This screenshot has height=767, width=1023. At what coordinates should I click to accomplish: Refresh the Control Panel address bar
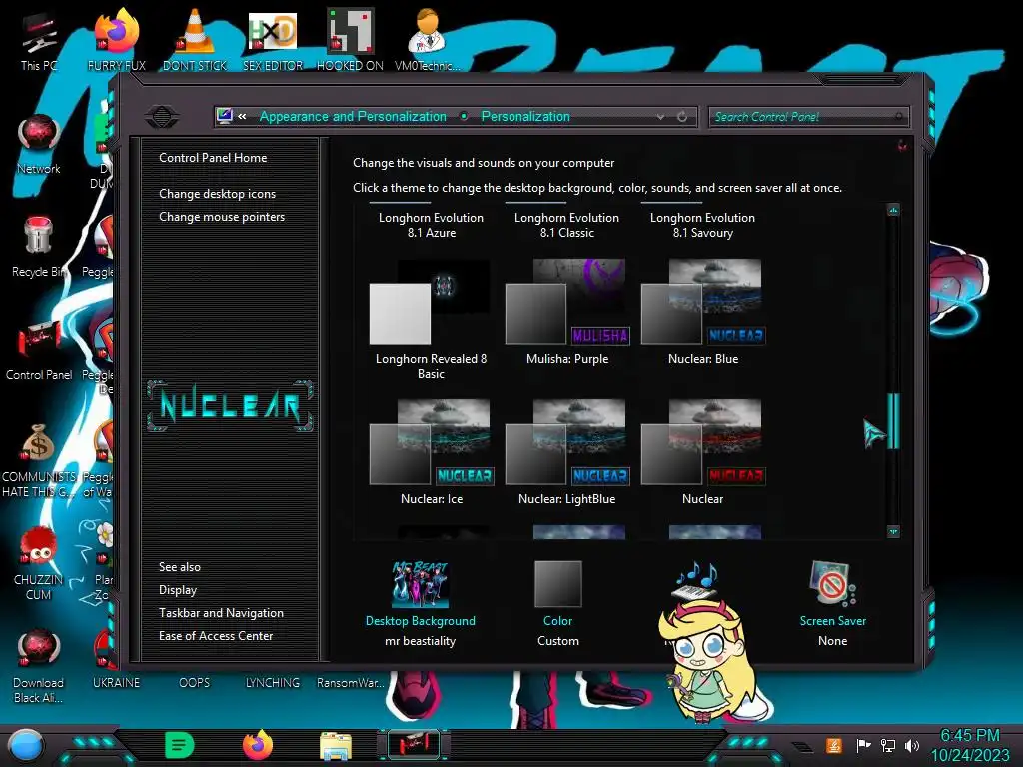tap(682, 117)
